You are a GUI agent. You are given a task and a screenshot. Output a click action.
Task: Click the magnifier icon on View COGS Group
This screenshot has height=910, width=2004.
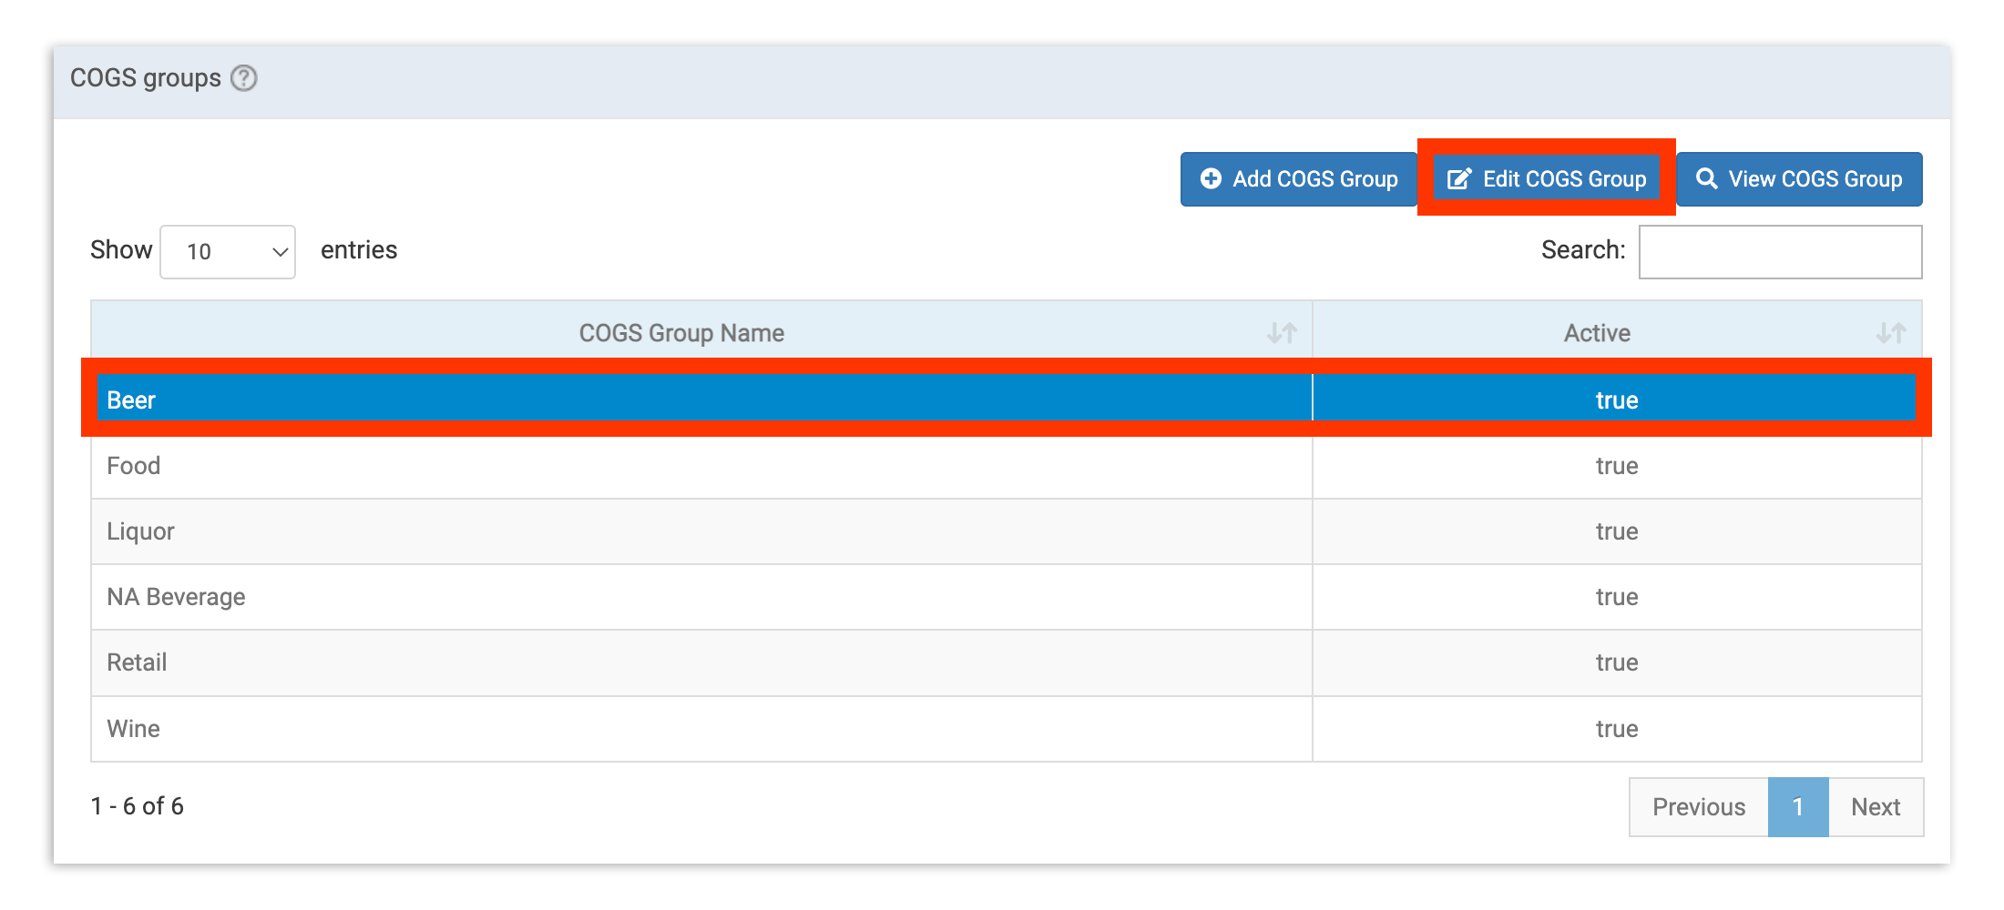tap(1706, 178)
